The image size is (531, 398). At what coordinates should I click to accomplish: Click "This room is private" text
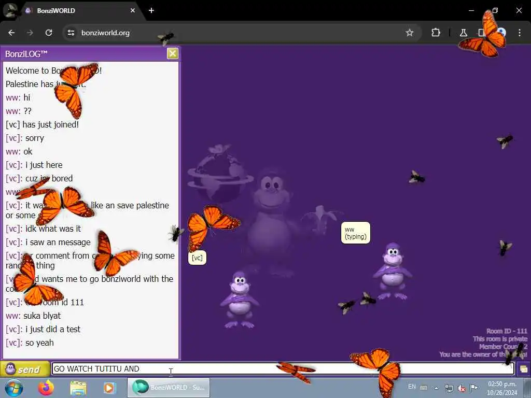(x=500, y=339)
